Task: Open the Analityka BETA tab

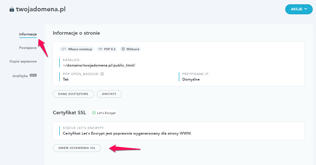Action: (24, 76)
